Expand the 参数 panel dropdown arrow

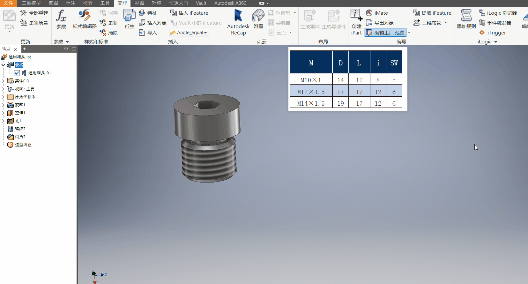point(67,42)
